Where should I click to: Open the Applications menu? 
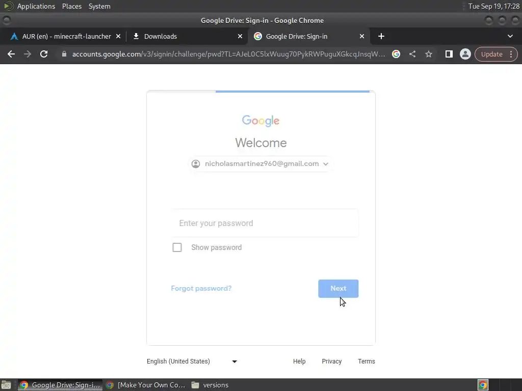coord(36,6)
